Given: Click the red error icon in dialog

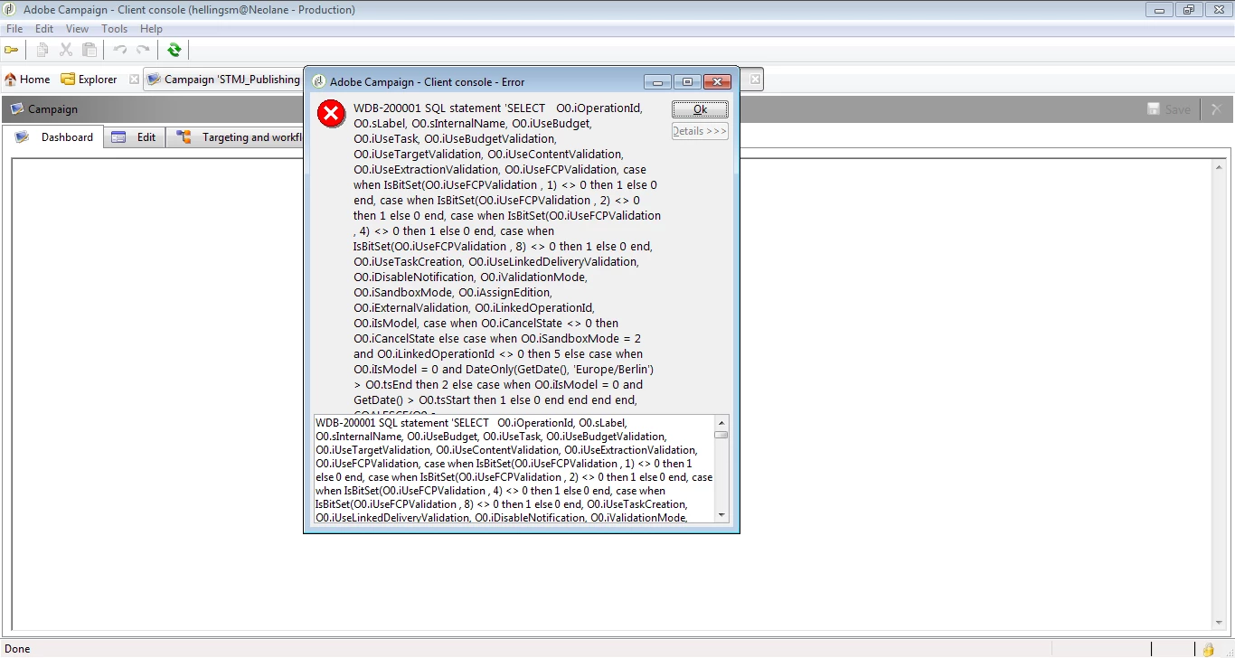Looking at the screenshot, I should 332,114.
